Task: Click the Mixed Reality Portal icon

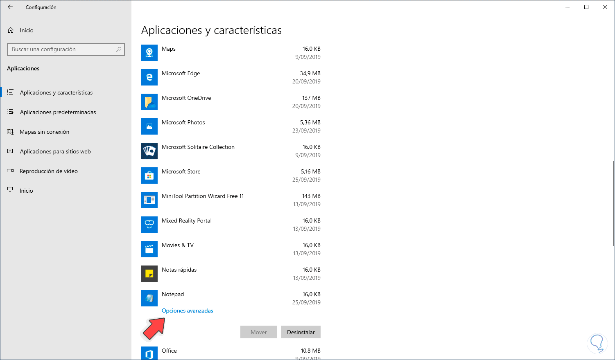Action: (149, 225)
